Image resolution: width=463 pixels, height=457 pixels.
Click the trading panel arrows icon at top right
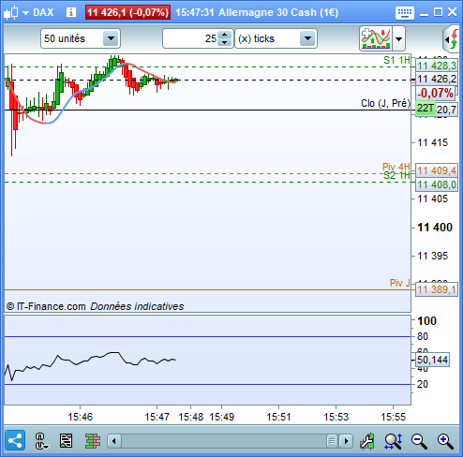tap(452, 39)
